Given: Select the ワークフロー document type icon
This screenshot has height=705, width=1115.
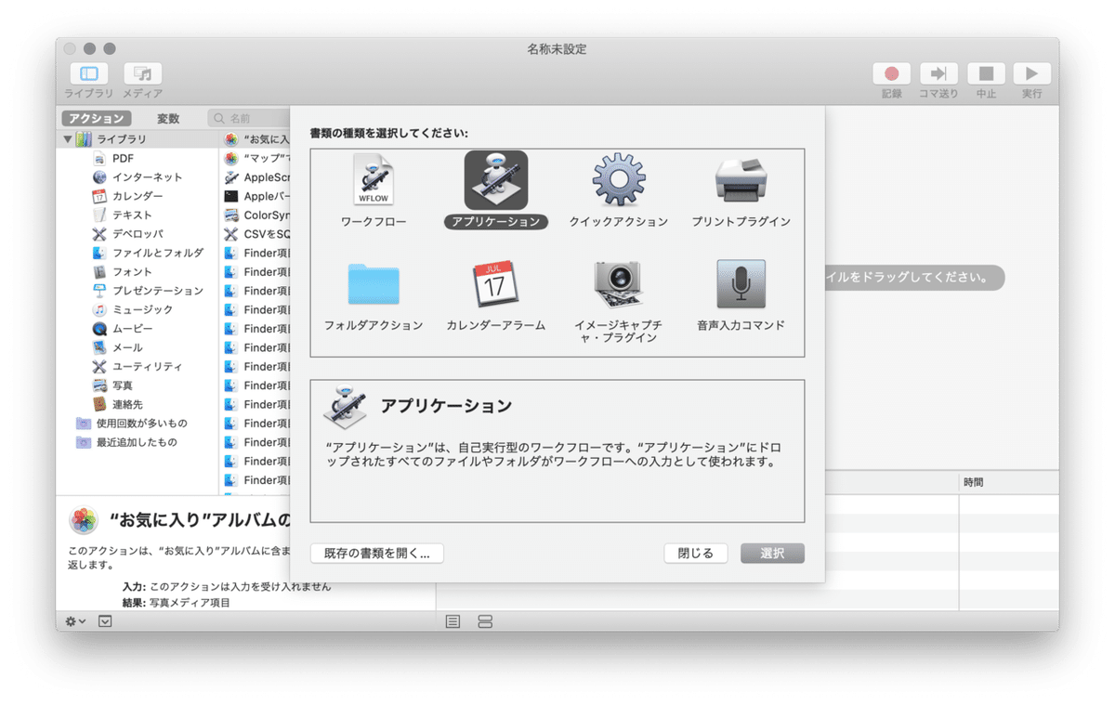Looking at the screenshot, I should pos(374,180).
